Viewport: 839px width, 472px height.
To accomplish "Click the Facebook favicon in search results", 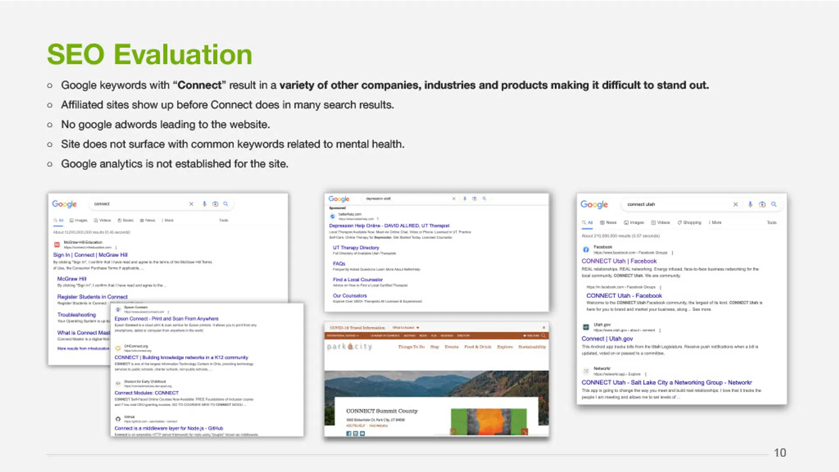I will point(586,250).
